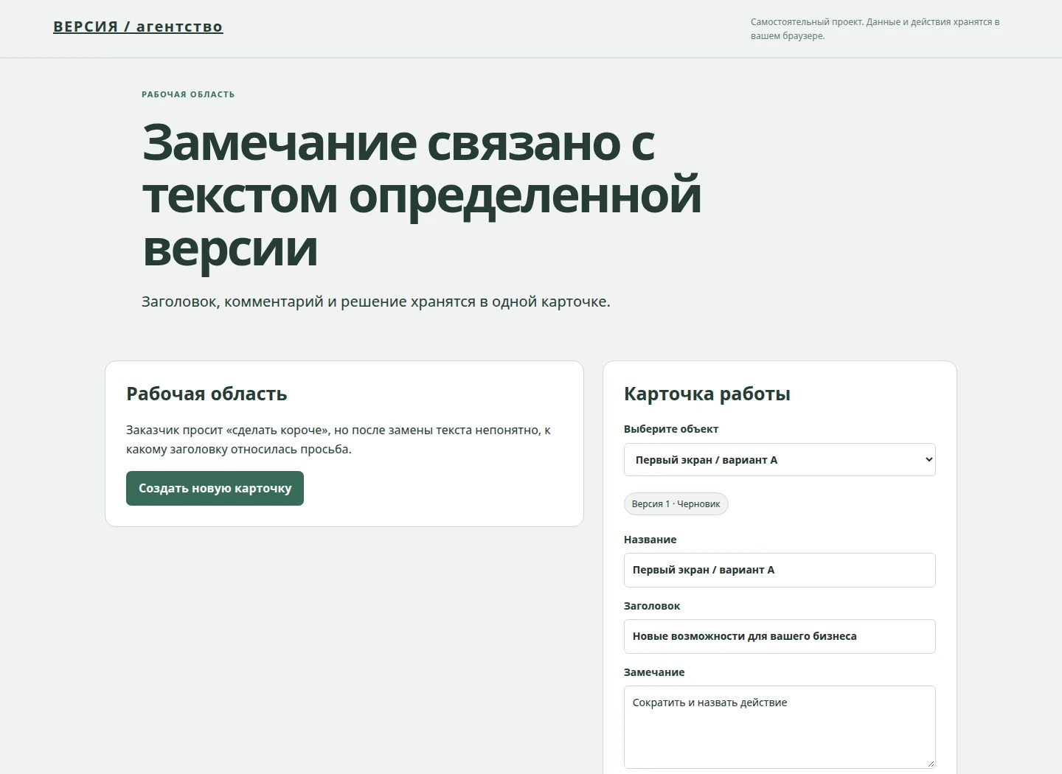
Task: Click the Заказчик просит «сделать короче» paragraph
Action: coord(339,439)
